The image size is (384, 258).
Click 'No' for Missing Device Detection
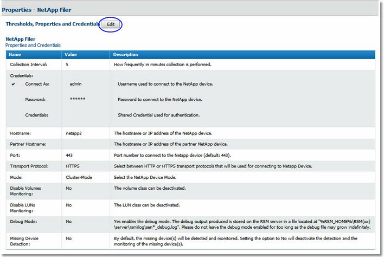68,238
